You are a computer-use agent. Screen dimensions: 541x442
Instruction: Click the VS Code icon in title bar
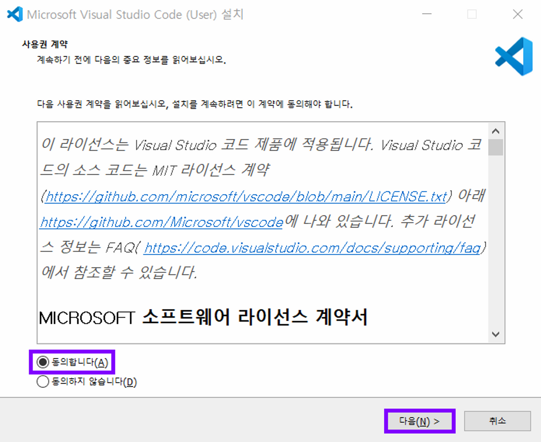[15, 14]
